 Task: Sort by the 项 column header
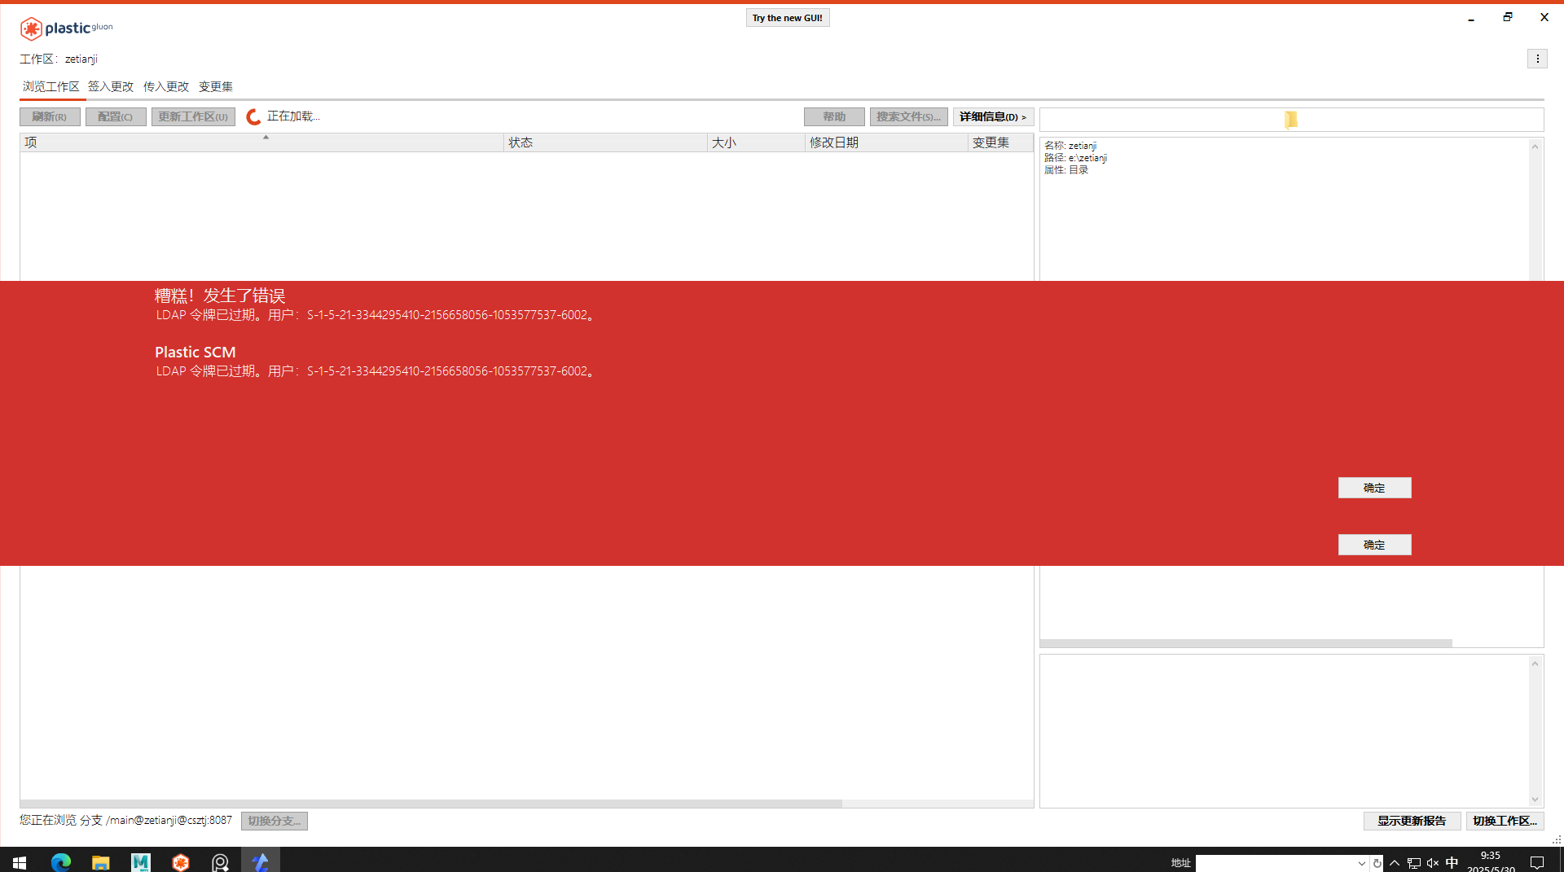point(261,142)
